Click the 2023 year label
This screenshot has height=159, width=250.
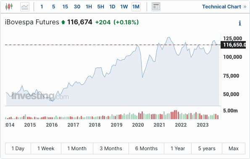(x=203, y=125)
